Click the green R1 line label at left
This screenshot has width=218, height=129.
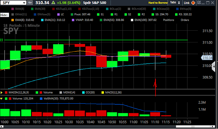coord(1,40)
